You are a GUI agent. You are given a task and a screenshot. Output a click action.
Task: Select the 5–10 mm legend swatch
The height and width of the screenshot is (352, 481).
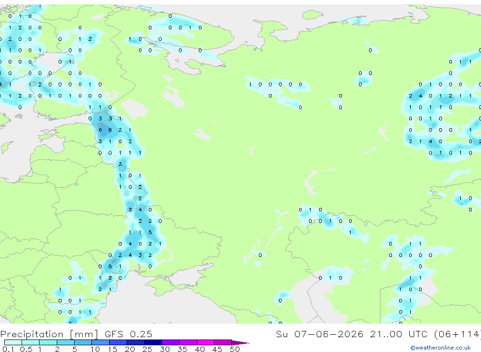(83, 342)
